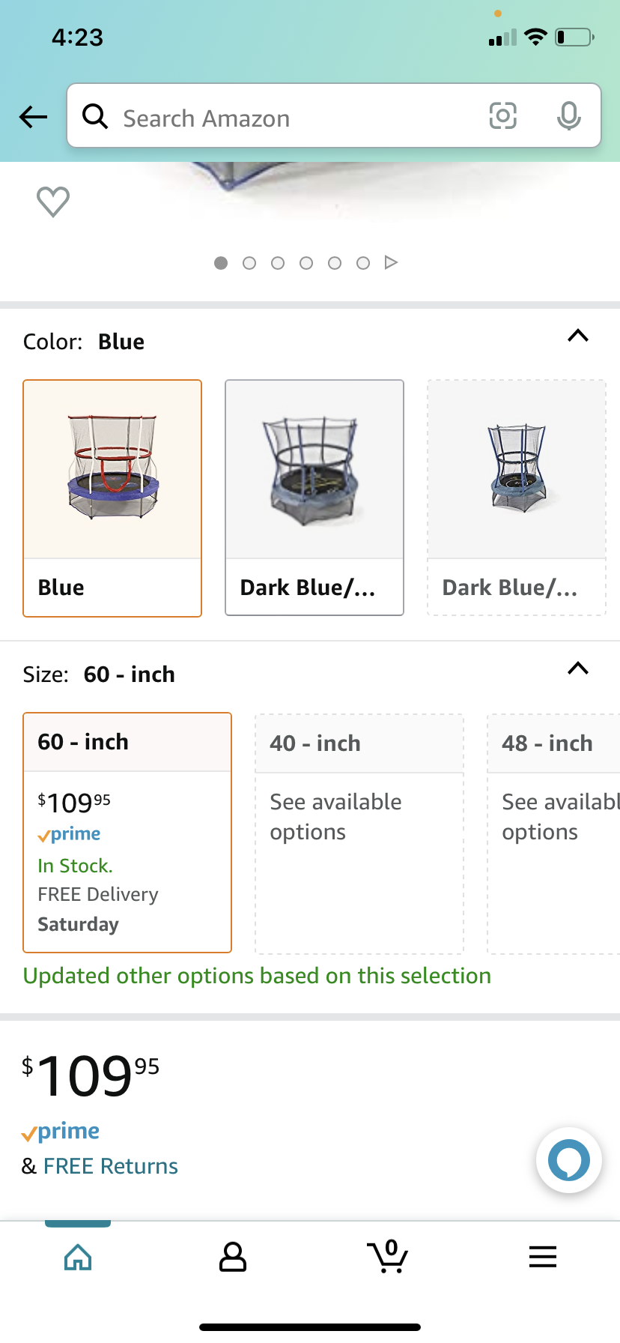This screenshot has height=1343, width=620.
Task: Collapse the Color options section
Action: pos(577,336)
